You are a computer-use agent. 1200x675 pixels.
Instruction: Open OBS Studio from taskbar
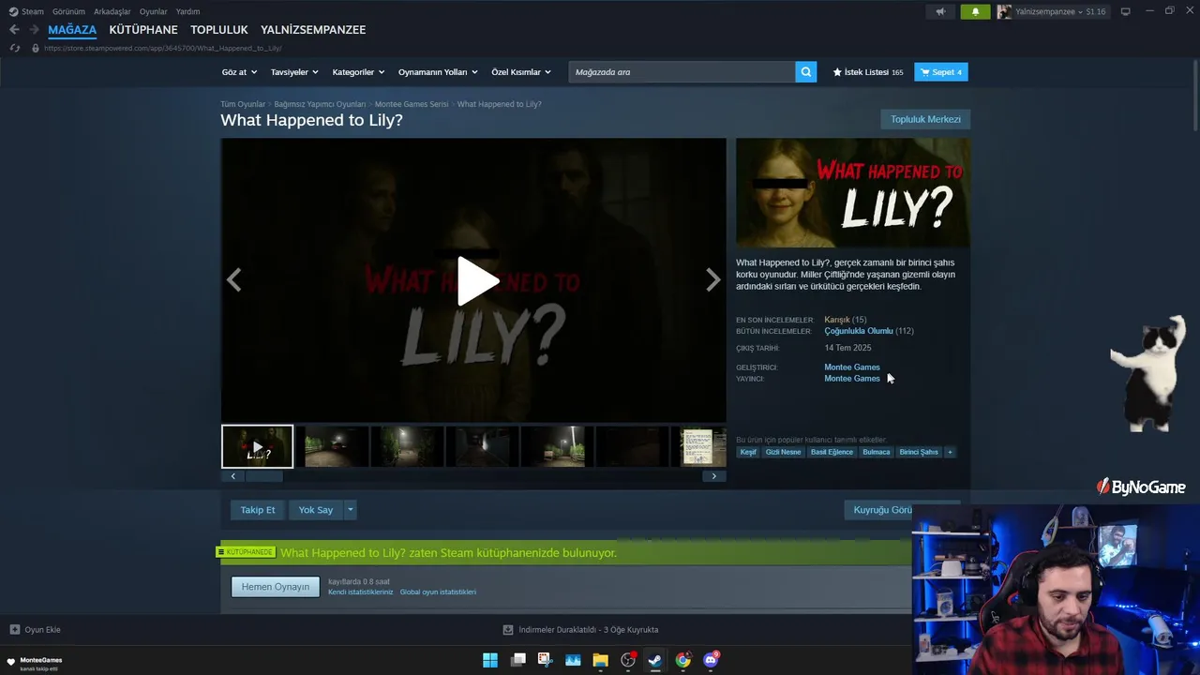628,660
